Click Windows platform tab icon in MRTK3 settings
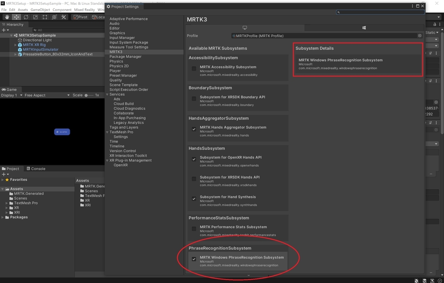This screenshot has width=444, height=283. pyautogui.click(x=364, y=28)
